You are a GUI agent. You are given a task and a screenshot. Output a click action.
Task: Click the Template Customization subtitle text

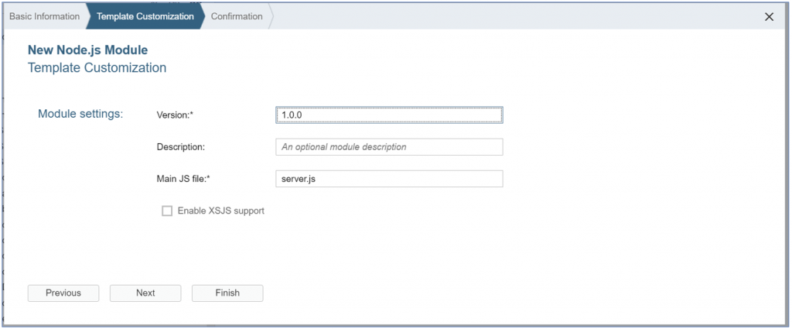97,67
